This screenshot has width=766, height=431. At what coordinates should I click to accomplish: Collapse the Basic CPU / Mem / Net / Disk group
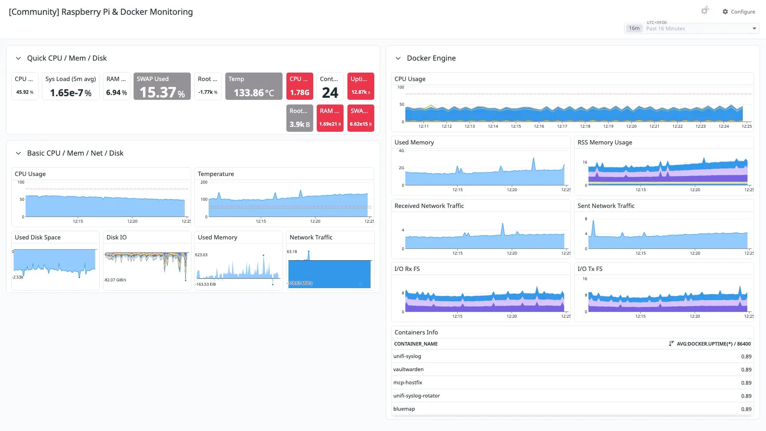(x=18, y=153)
